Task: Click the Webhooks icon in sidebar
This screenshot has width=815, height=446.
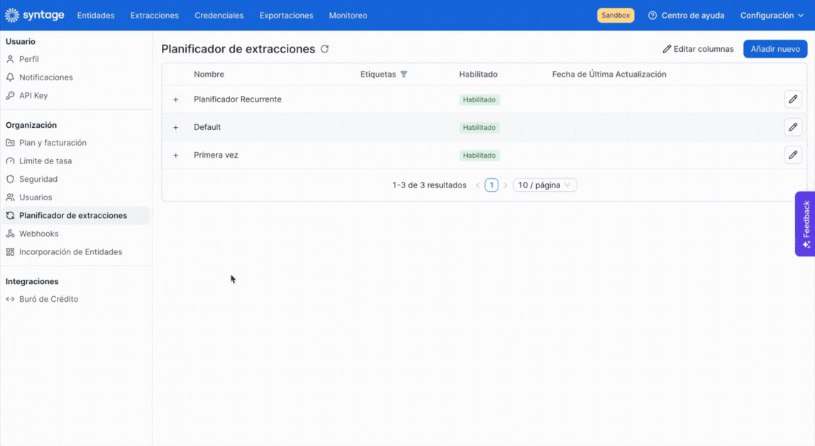Action: click(x=11, y=234)
